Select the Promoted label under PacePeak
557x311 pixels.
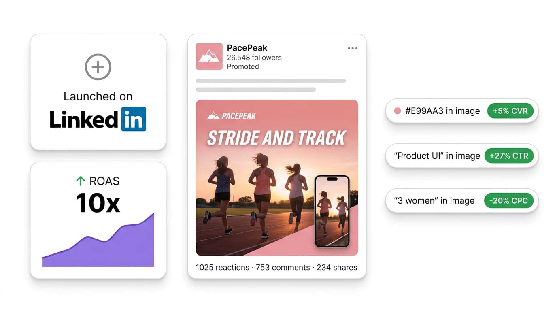(x=243, y=66)
